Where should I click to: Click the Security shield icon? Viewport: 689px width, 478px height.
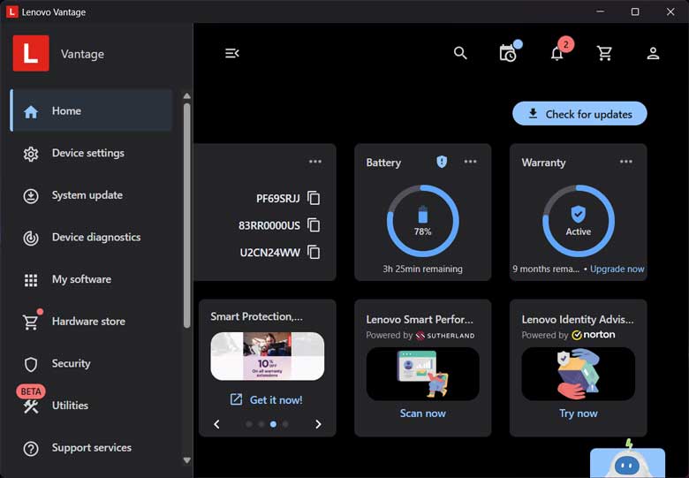(x=31, y=364)
